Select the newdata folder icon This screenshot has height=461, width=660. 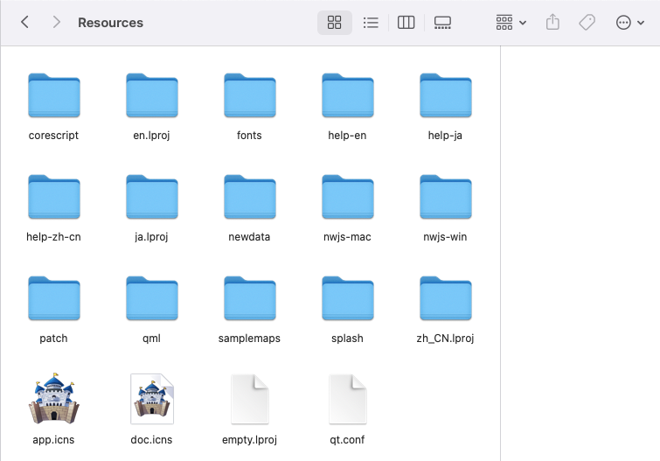click(x=250, y=197)
